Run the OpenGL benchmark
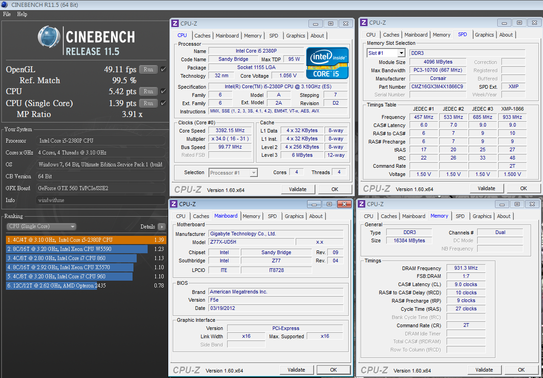Screen dimensions: 543x378 click(148, 69)
